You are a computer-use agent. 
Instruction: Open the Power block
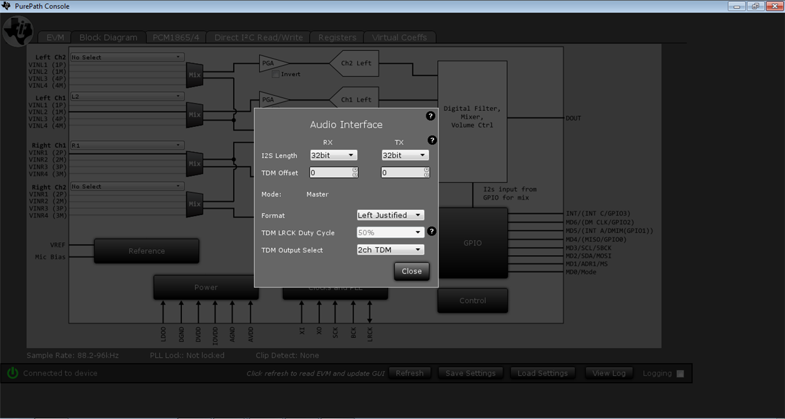(206, 288)
